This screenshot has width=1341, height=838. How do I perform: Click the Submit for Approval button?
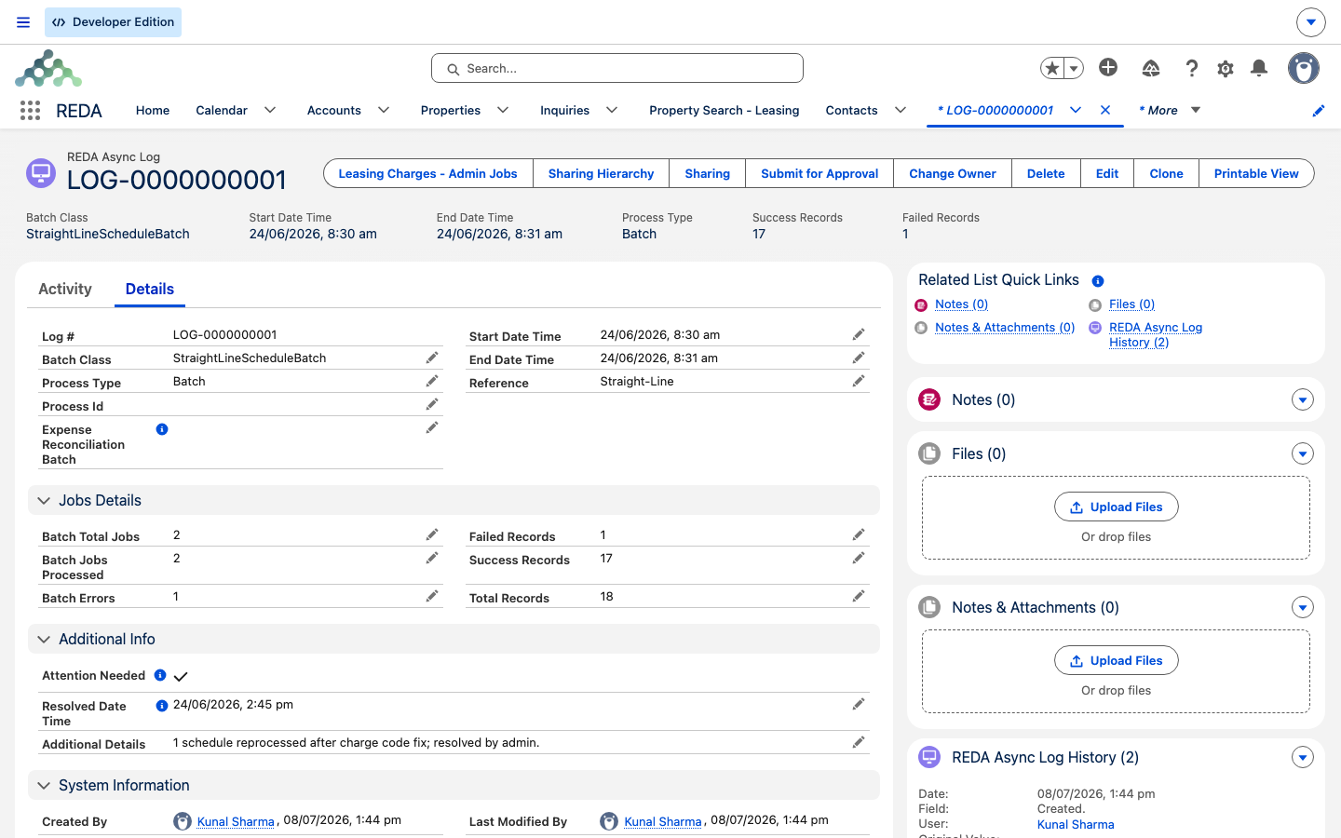pos(819,173)
